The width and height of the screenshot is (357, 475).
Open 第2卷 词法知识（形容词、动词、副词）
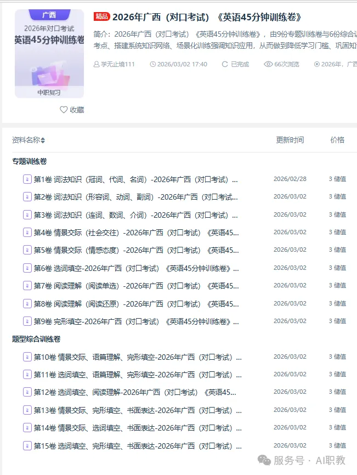[135, 197]
